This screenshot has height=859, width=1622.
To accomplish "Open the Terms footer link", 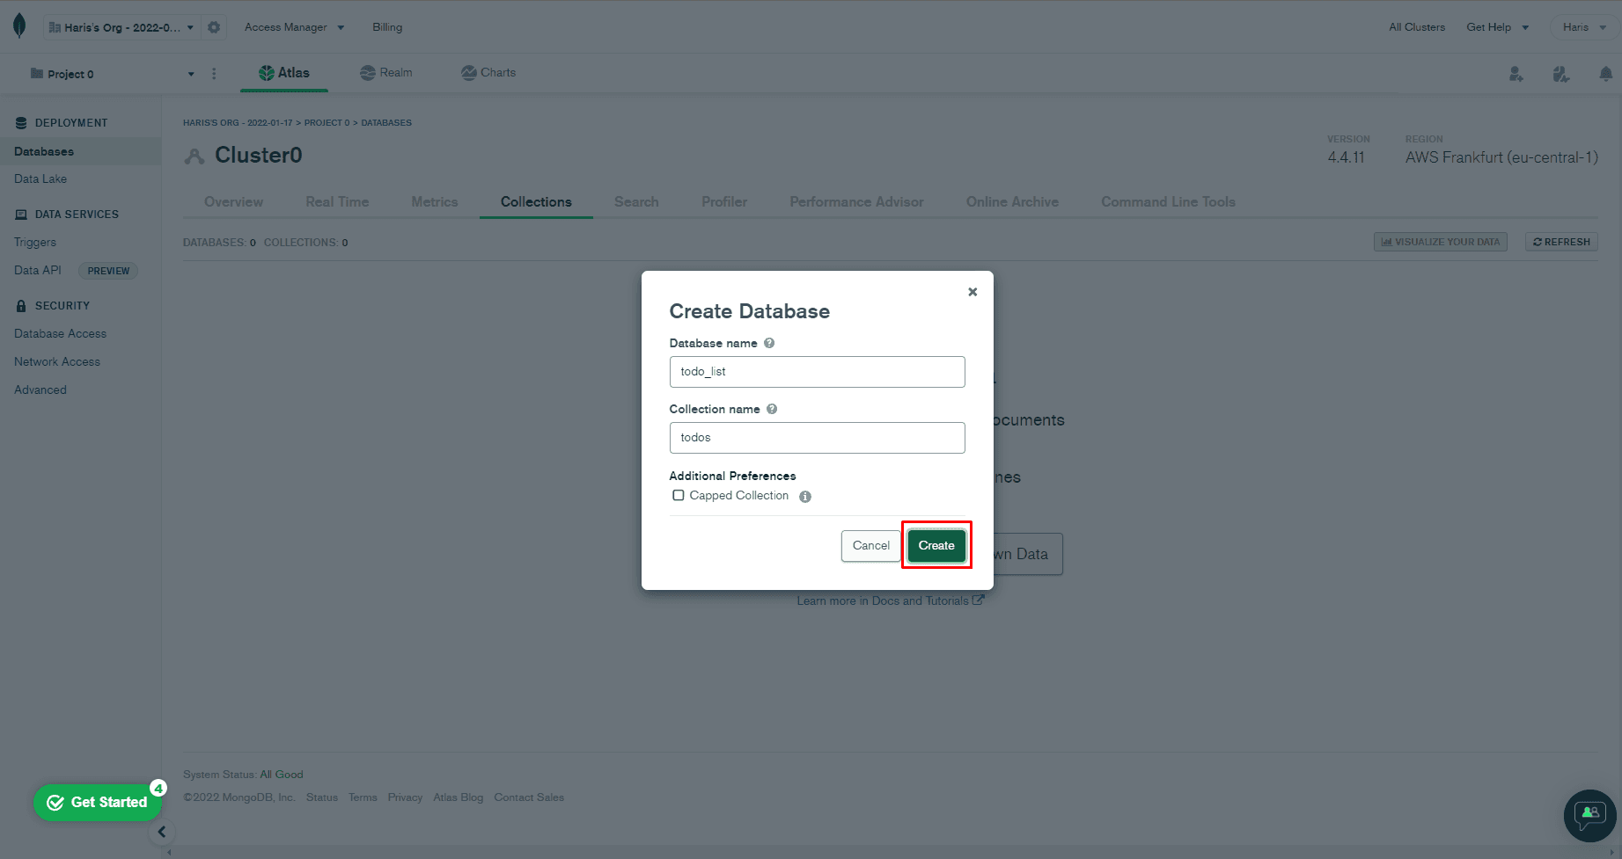I will click(x=363, y=797).
